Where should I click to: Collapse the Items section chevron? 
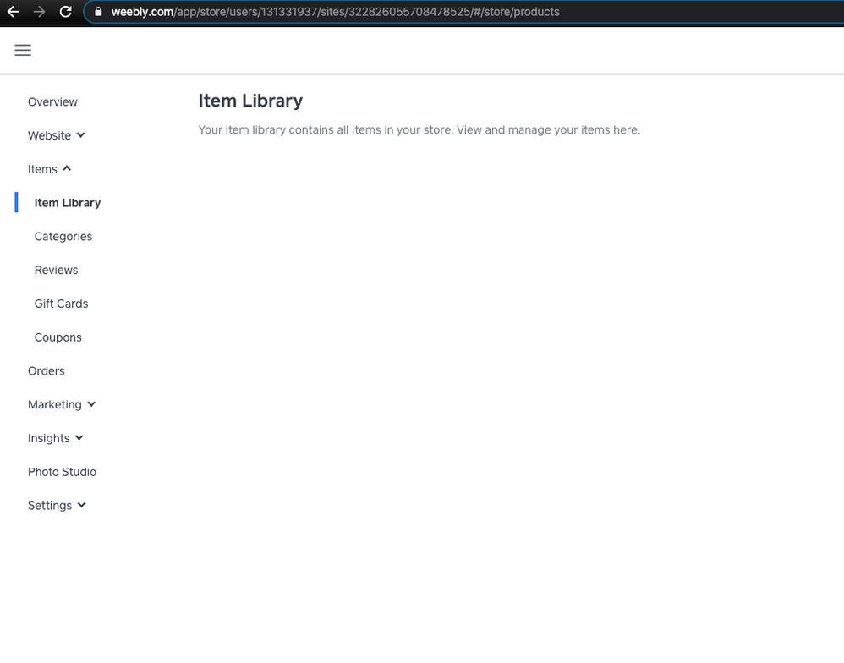[x=67, y=169]
